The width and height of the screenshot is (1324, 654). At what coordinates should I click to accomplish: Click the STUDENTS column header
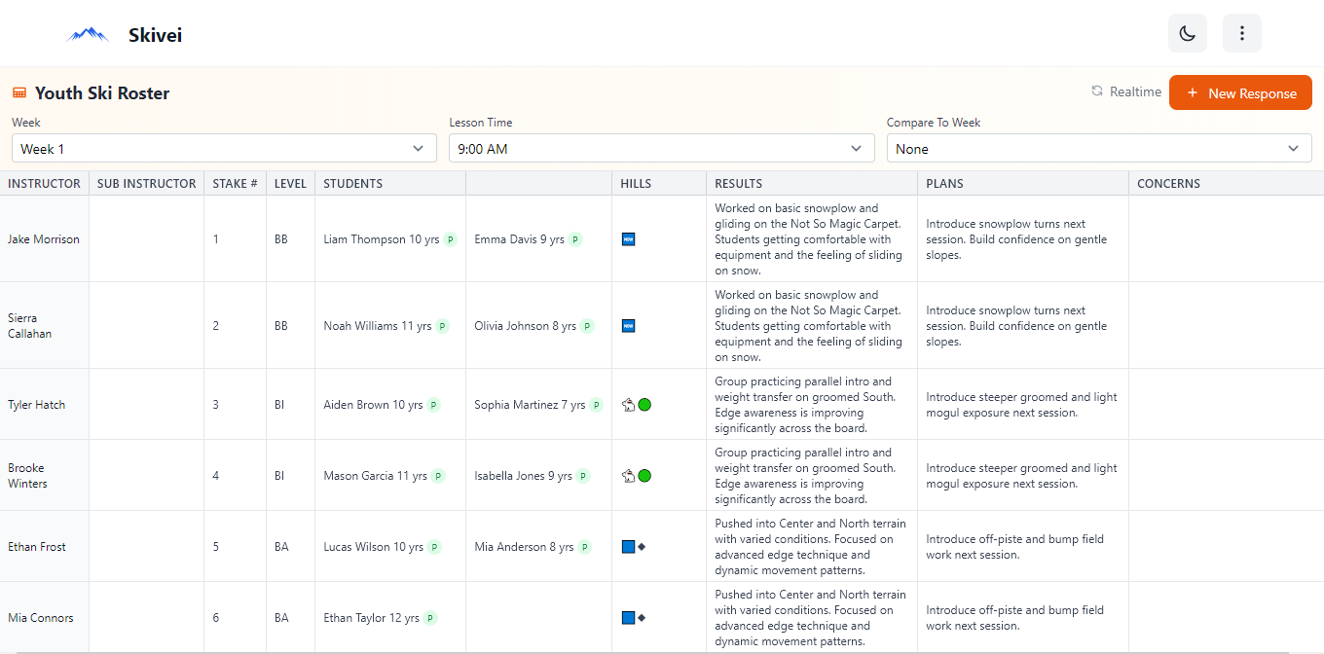[390, 183]
